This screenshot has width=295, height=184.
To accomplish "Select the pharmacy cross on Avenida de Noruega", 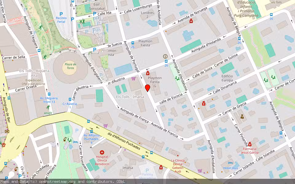I will coord(191,21).
